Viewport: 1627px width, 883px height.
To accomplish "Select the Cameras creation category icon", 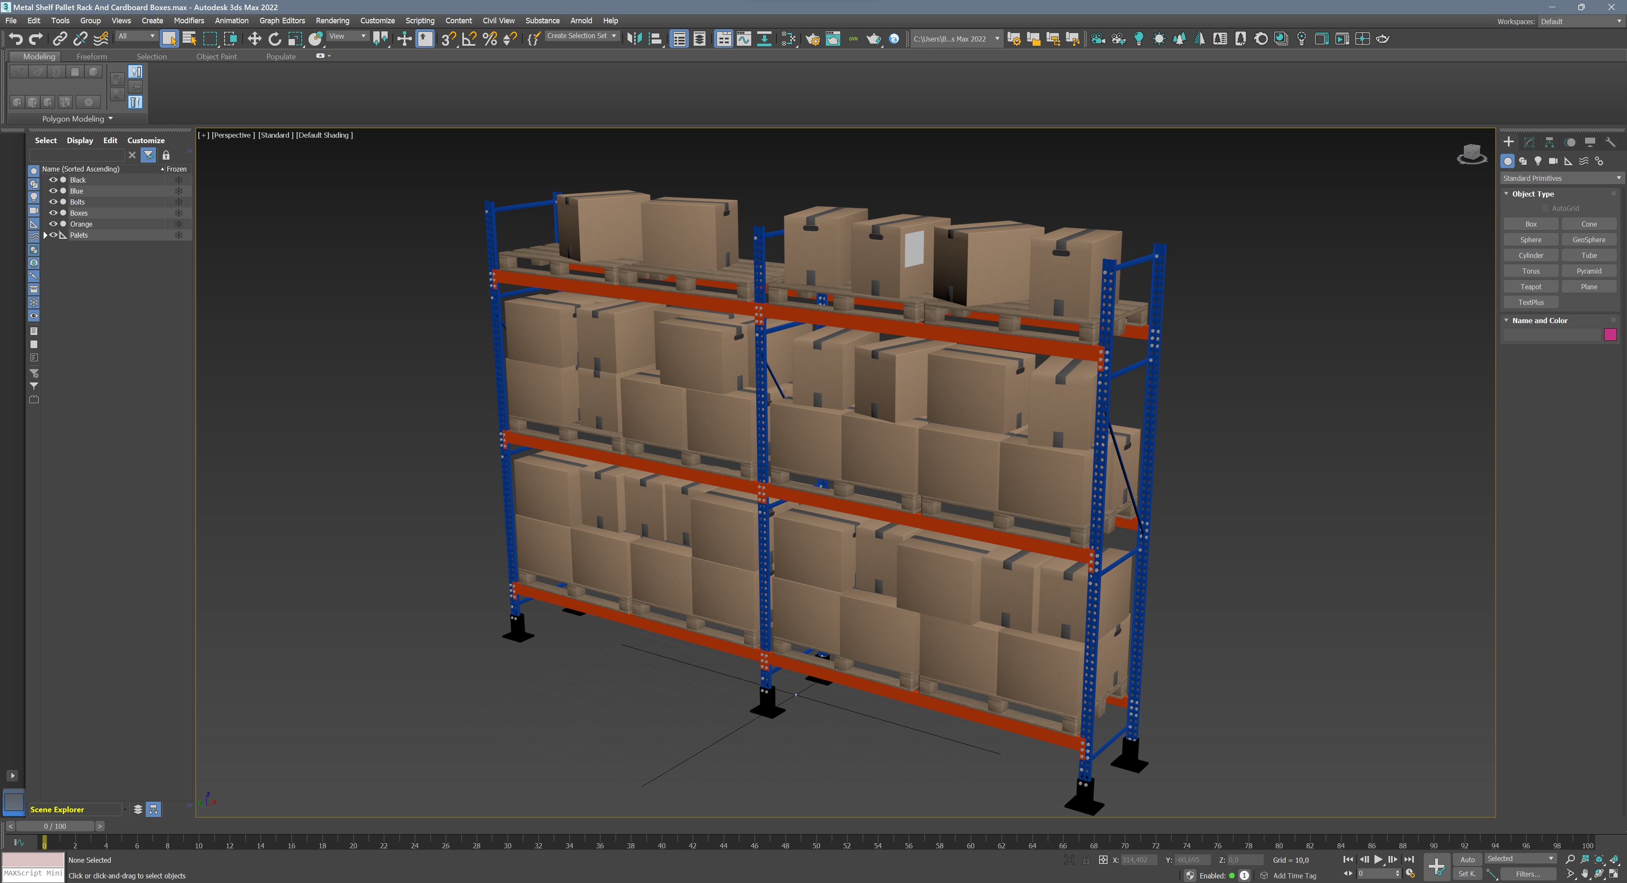I will tap(1553, 161).
